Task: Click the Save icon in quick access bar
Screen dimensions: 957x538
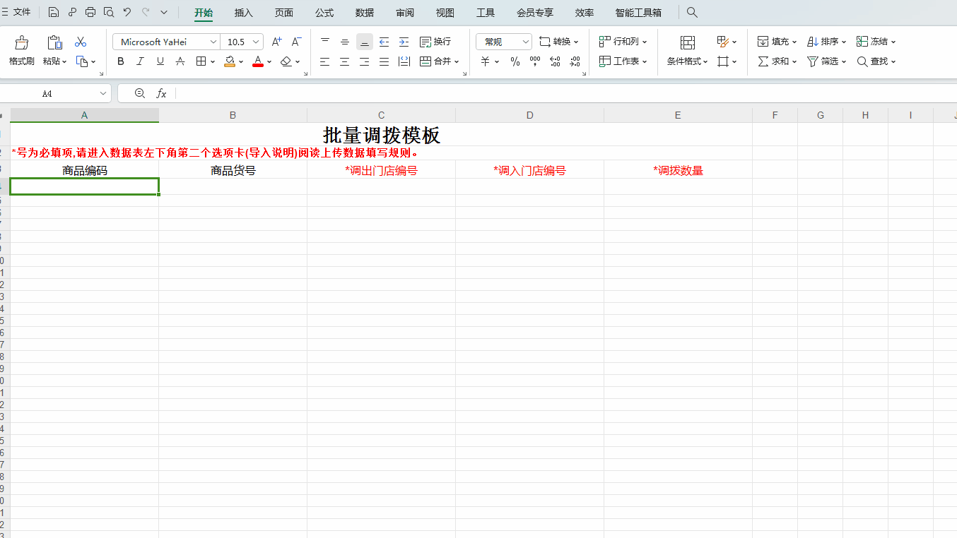Action: [x=54, y=12]
